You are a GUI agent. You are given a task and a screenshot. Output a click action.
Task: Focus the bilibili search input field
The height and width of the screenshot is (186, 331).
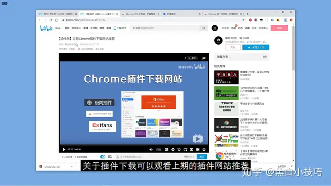coord(165,28)
